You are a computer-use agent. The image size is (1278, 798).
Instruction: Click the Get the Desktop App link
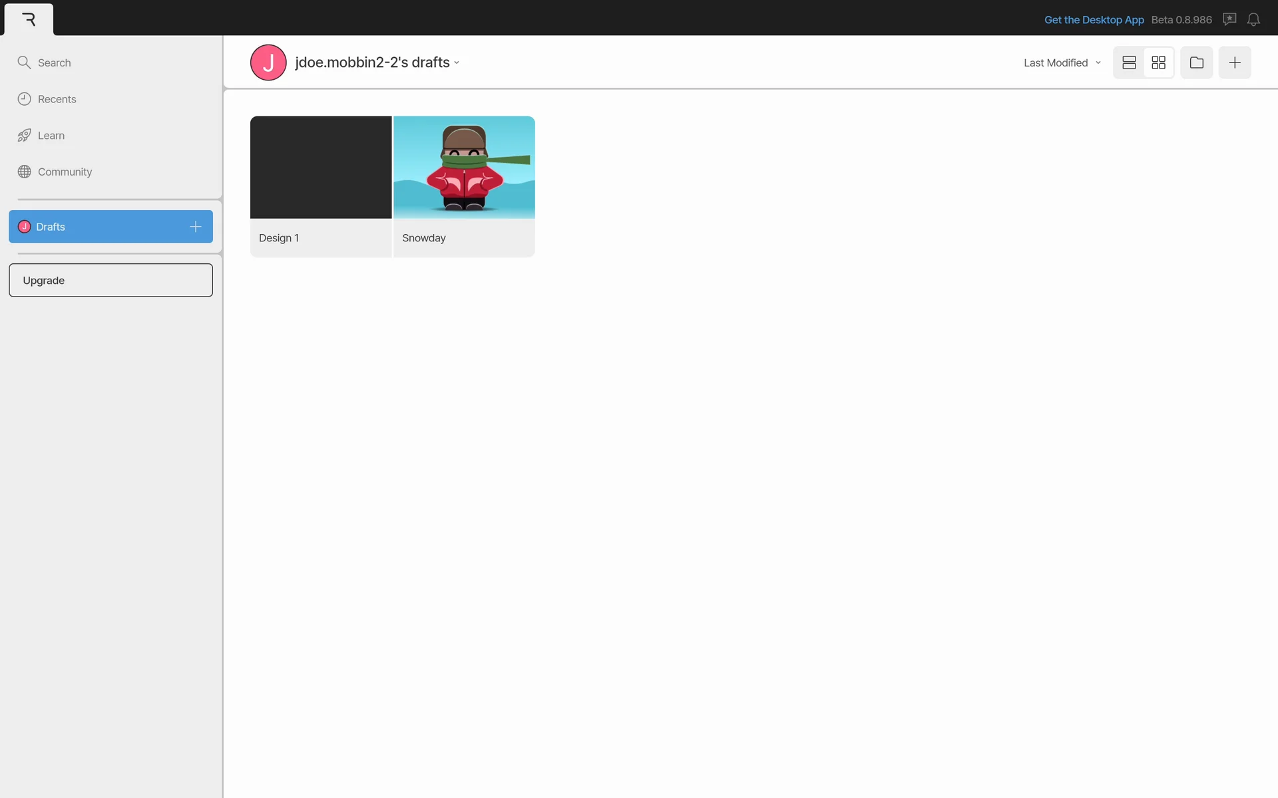point(1094,20)
